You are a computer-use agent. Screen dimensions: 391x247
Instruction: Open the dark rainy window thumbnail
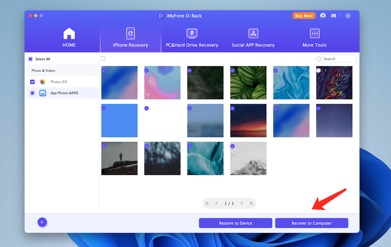coord(162,158)
